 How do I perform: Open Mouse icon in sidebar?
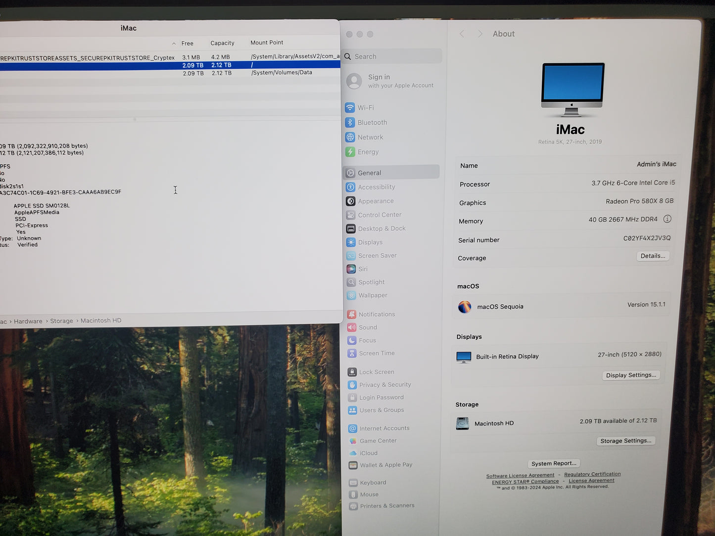(353, 494)
